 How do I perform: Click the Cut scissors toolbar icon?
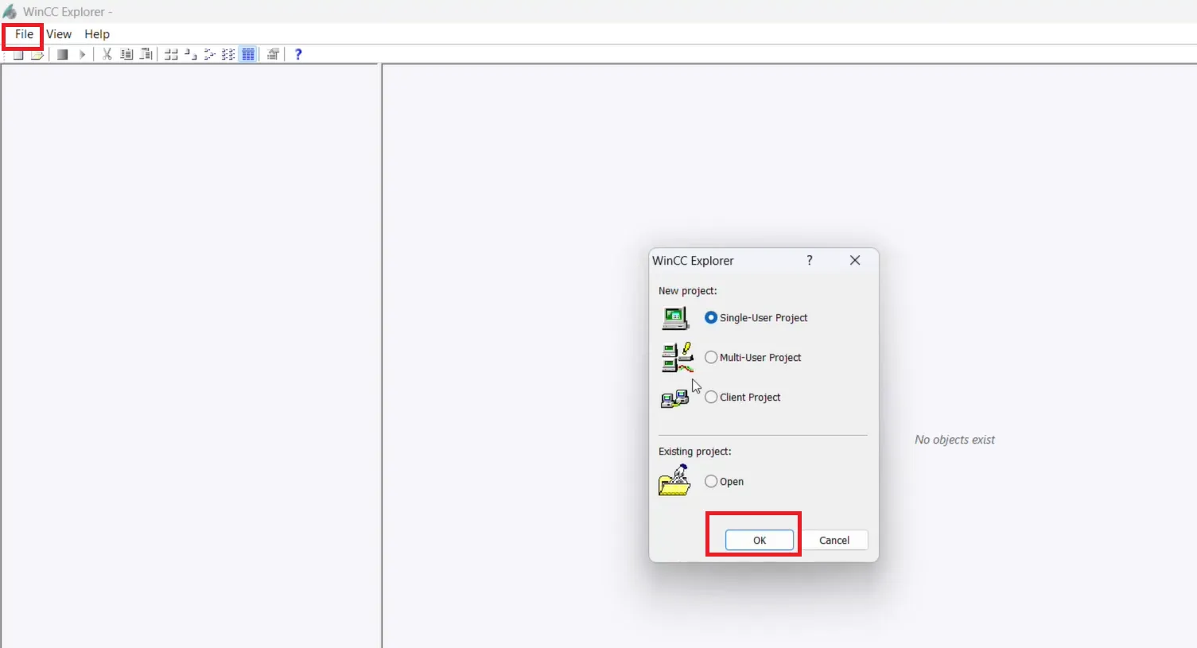(107, 54)
